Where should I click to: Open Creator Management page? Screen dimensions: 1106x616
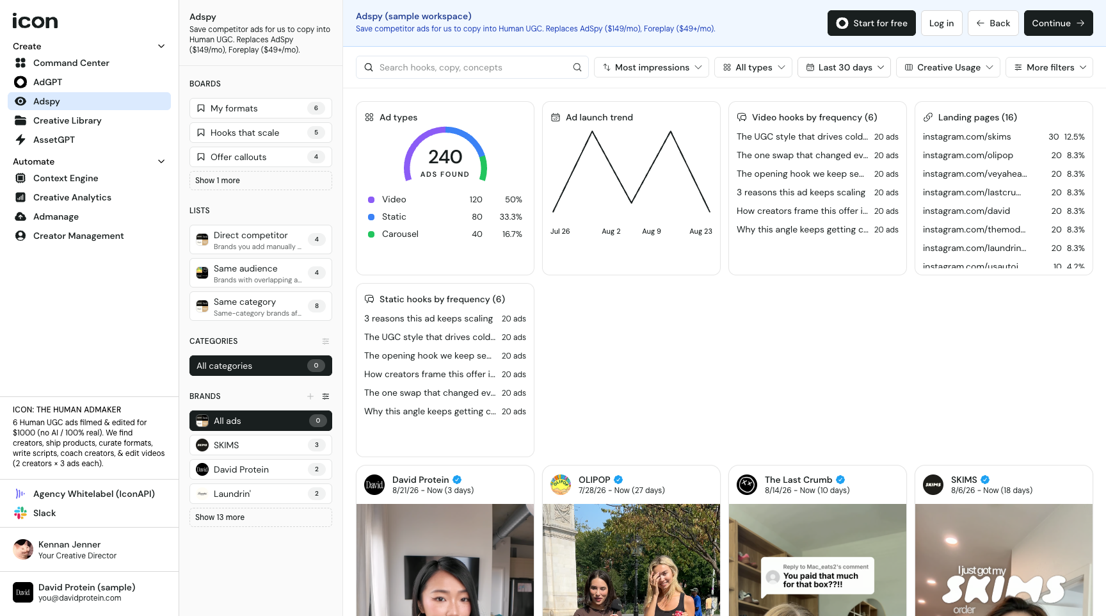pos(89,236)
